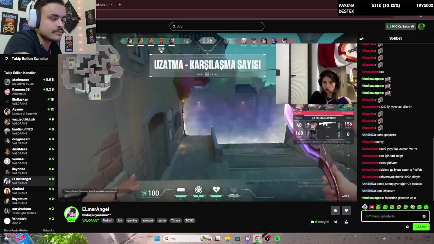Click KICKs Satın Al button

[400, 26]
